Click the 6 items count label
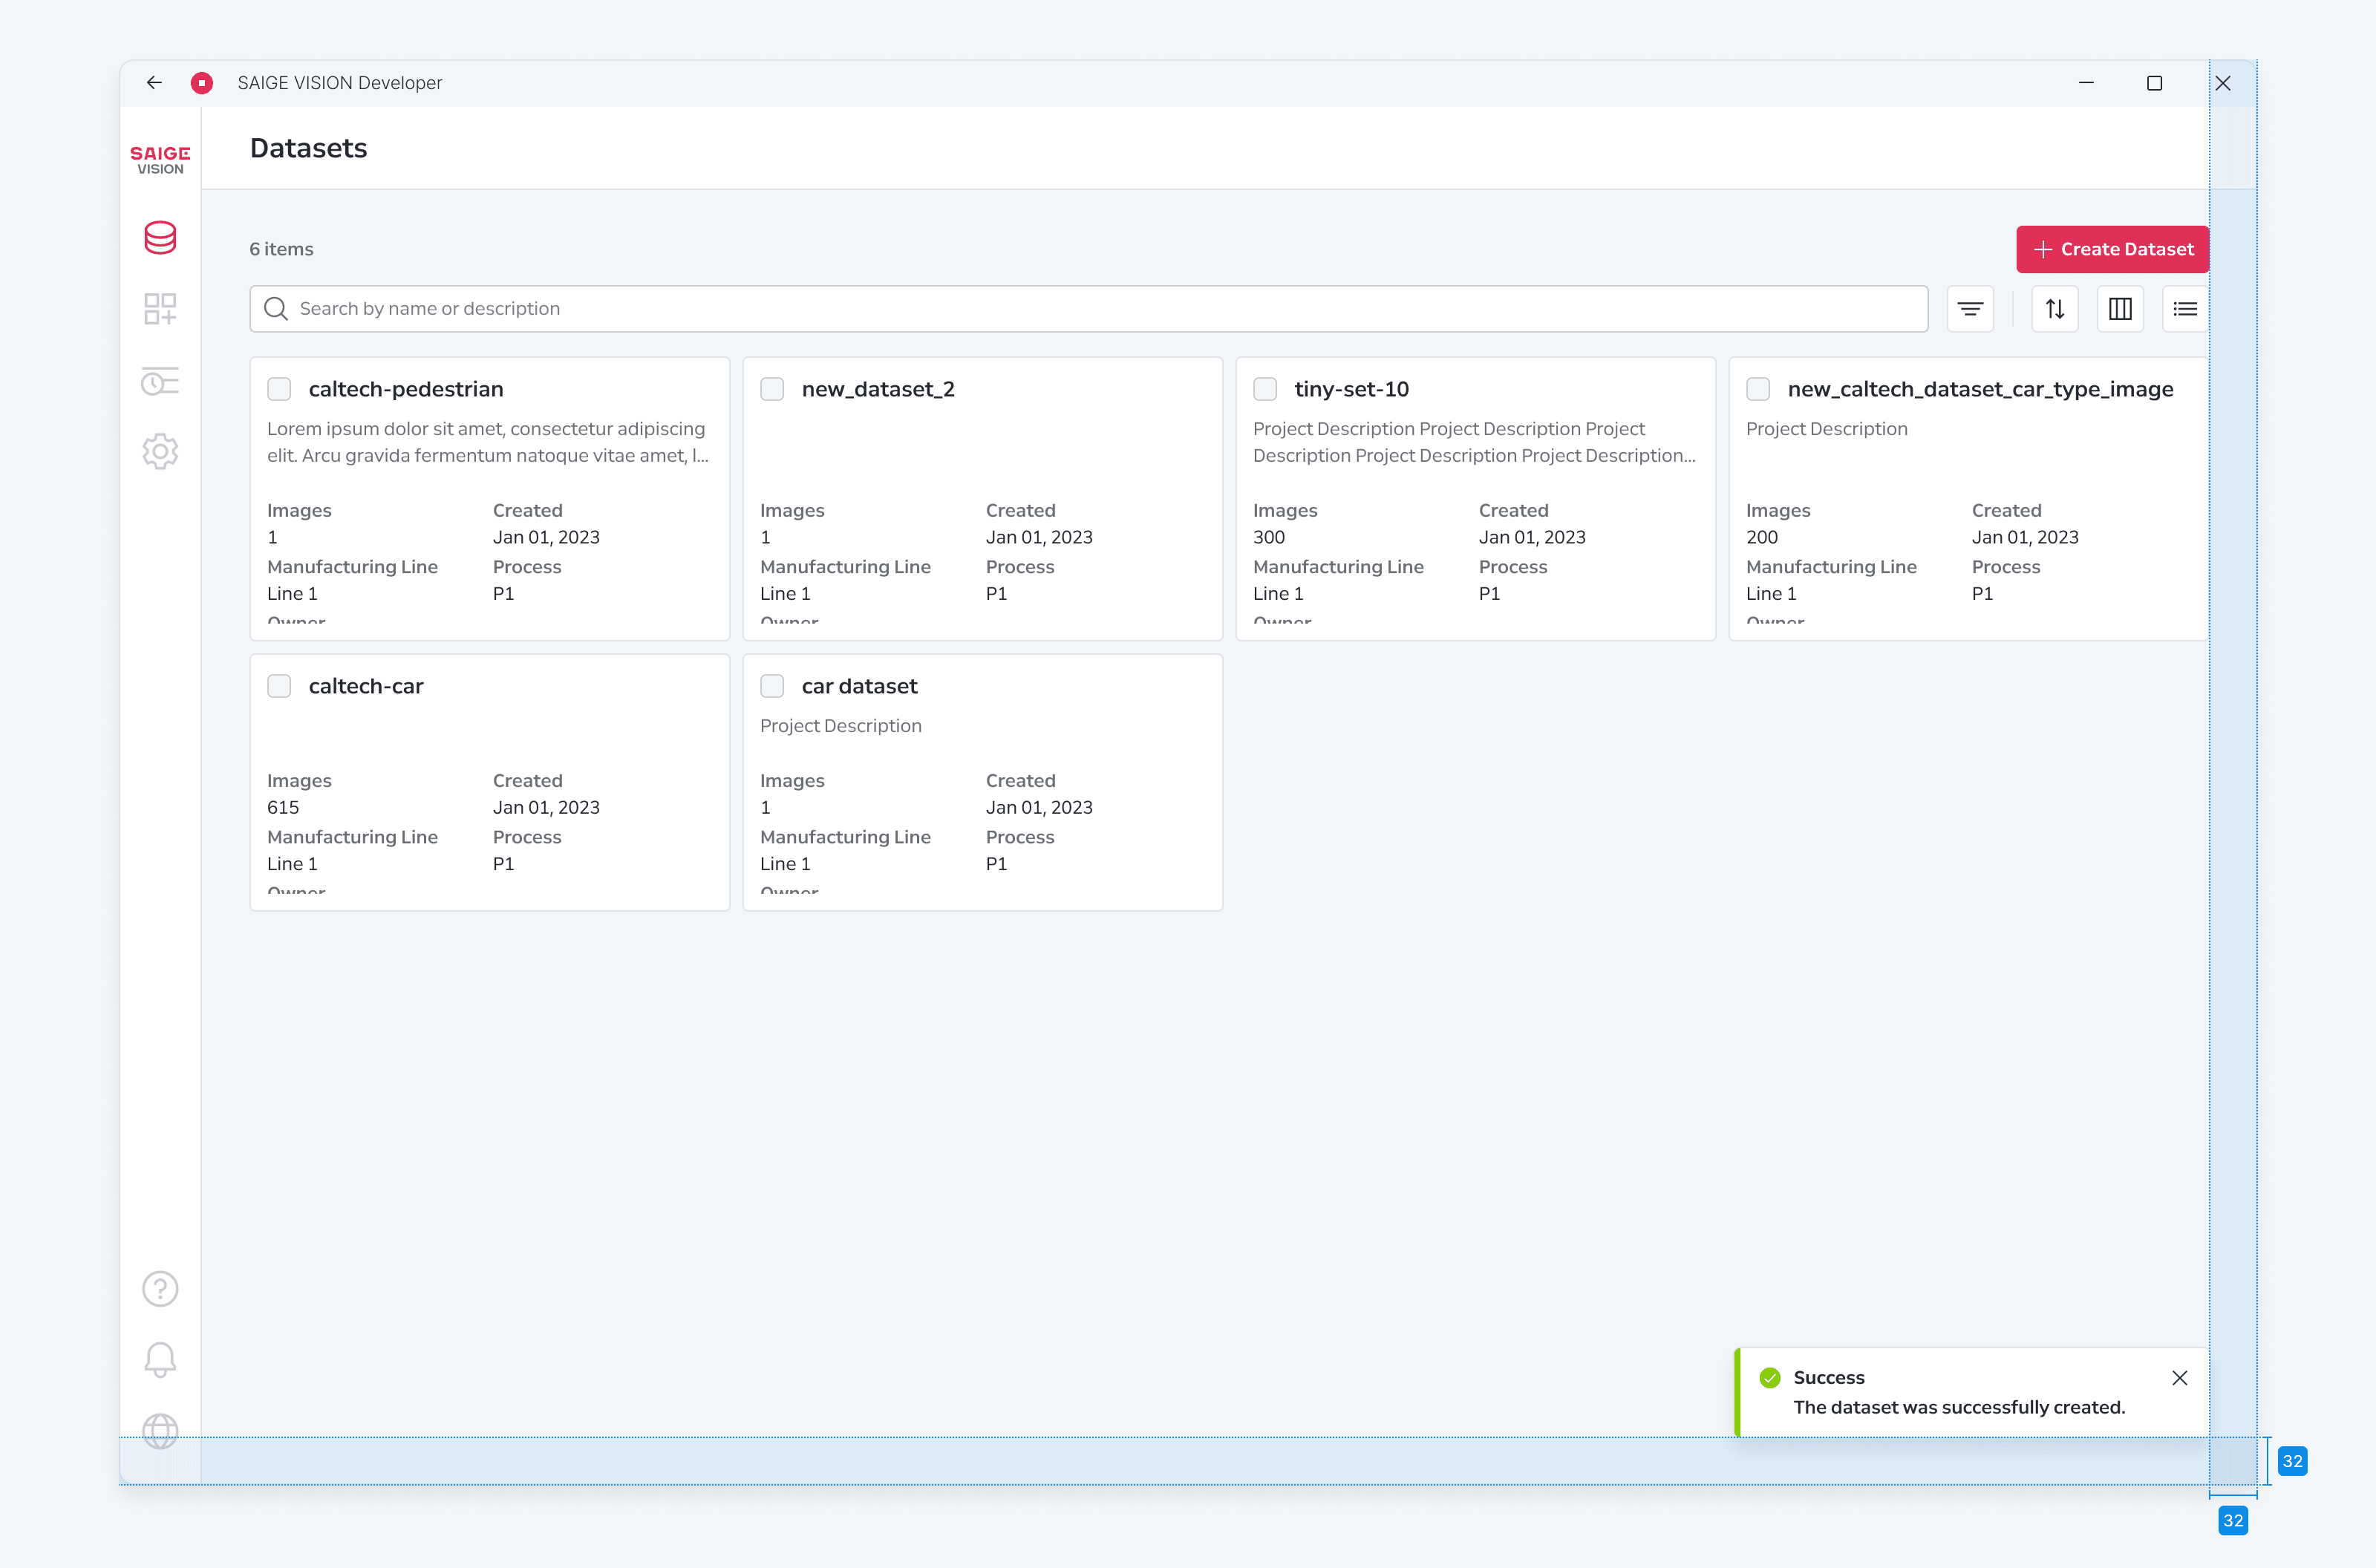This screenshot has width=2376, height=1568. click(x=281, y=249)
